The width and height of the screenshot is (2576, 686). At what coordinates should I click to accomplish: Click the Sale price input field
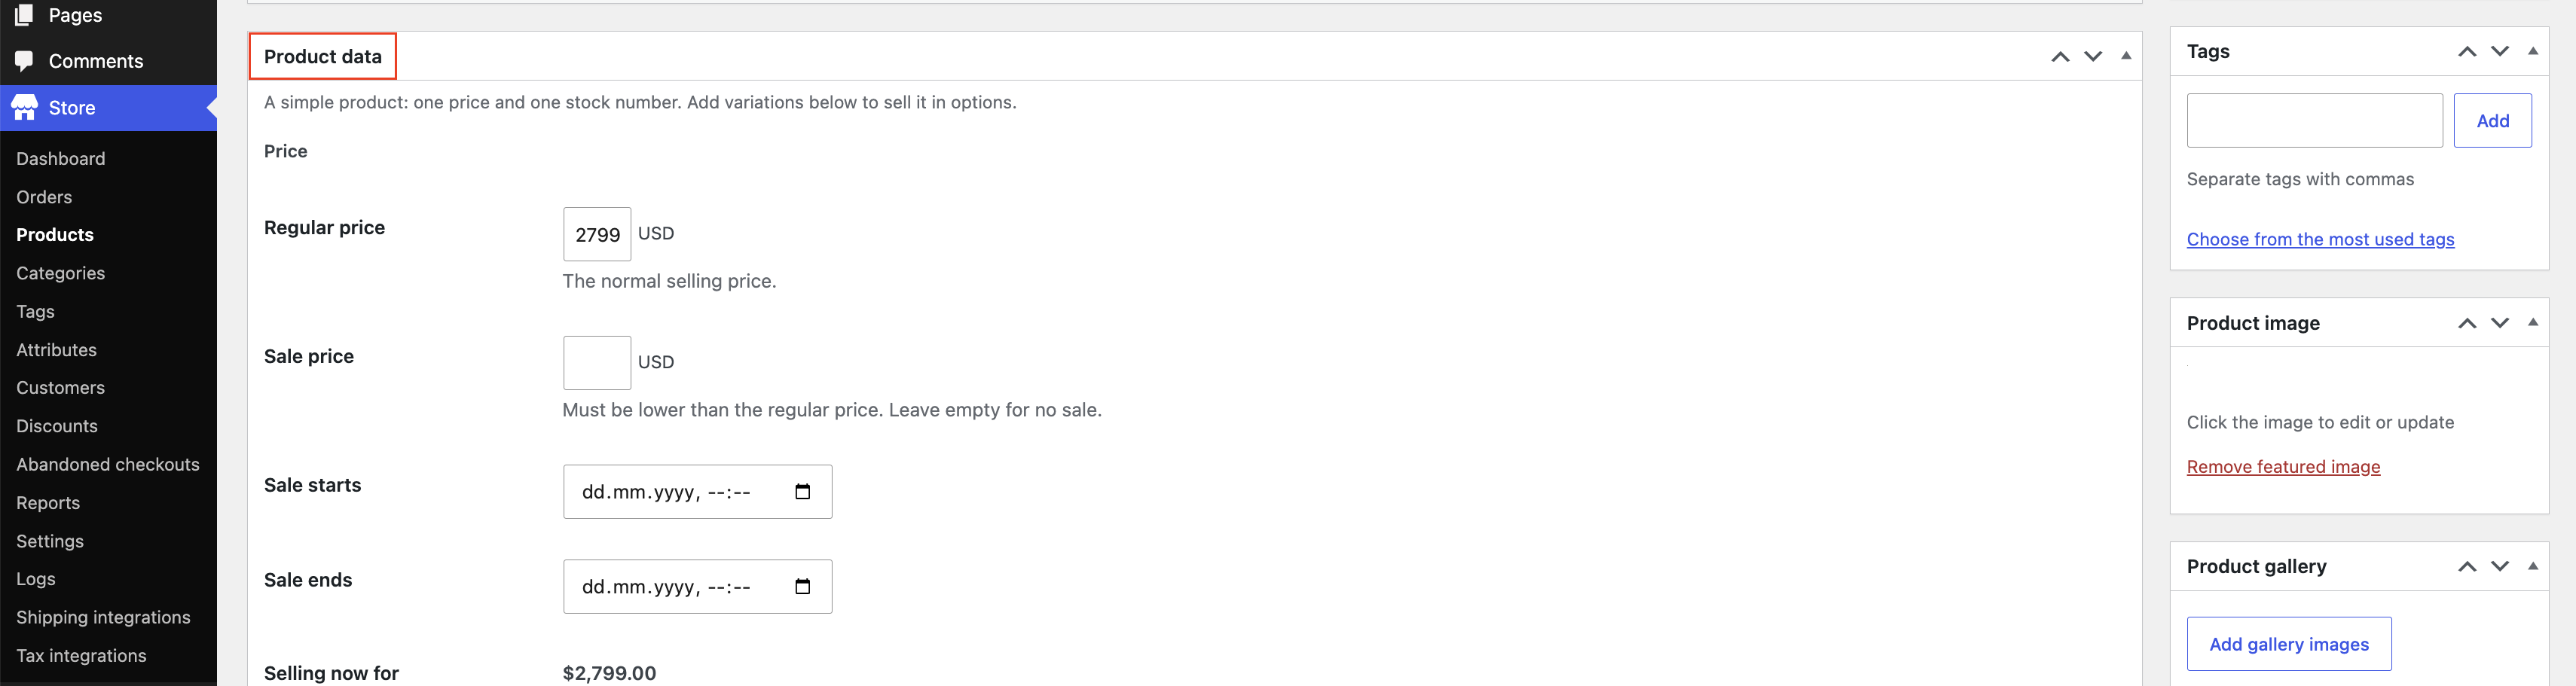[597, 363]
